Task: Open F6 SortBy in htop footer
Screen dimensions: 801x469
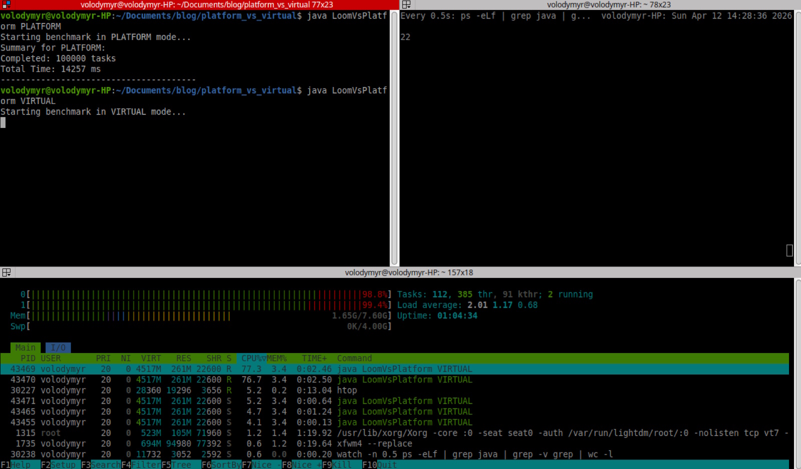Action: click(x=221, y=464)
